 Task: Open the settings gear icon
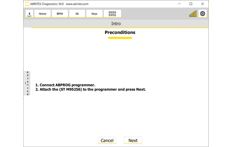pos(202,14)
